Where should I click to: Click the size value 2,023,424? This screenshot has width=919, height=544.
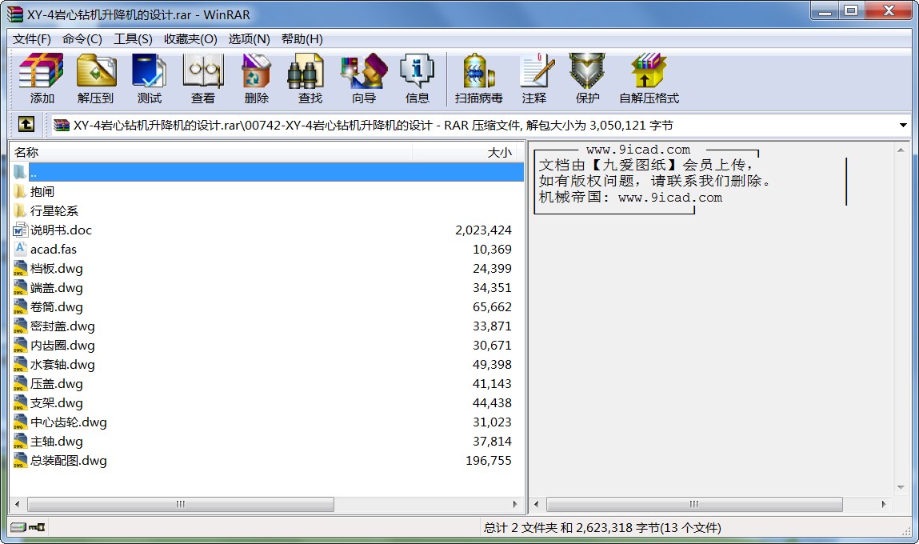pos(483,230)
